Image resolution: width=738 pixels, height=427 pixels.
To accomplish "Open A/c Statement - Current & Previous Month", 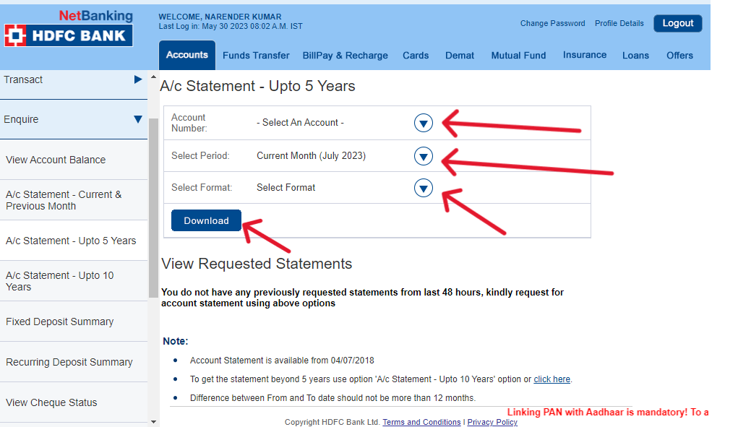I will 74,200.
